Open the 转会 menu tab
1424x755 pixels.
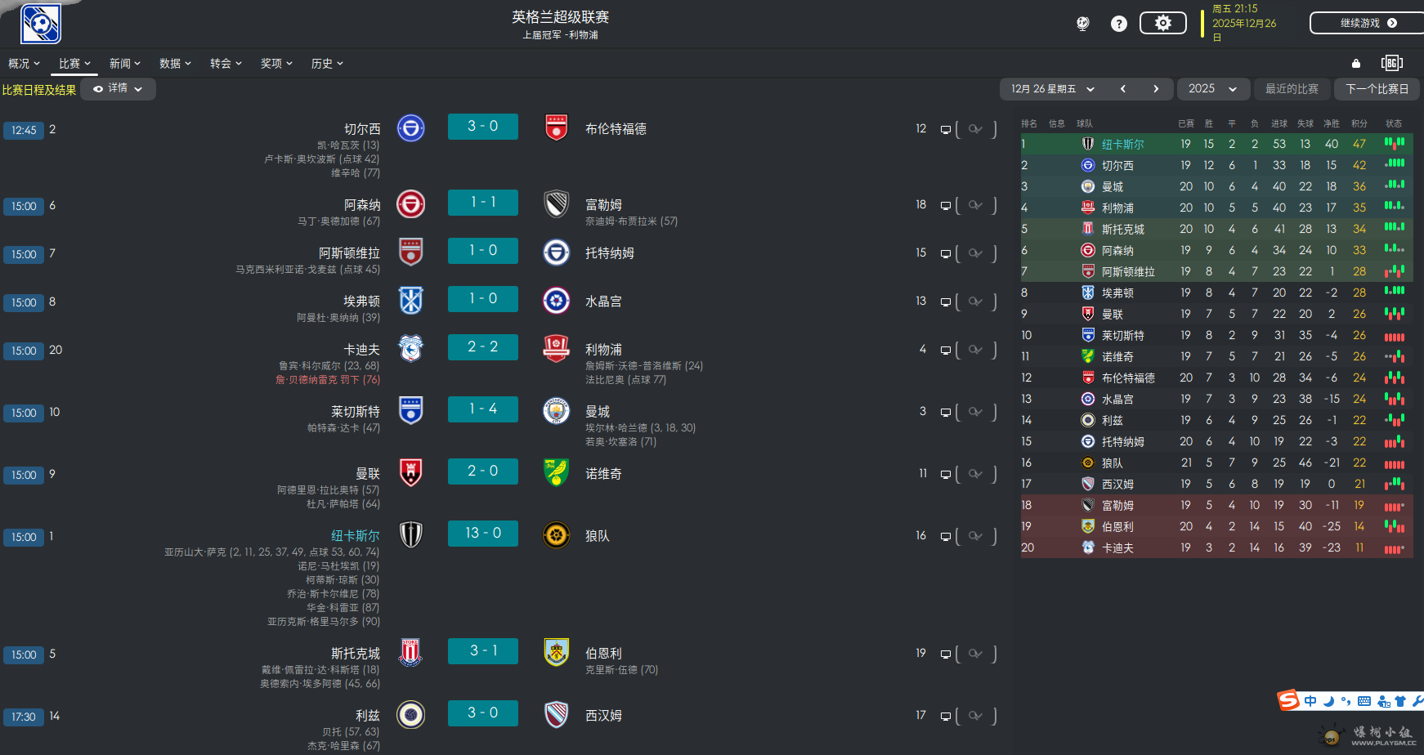click(226, 63)
